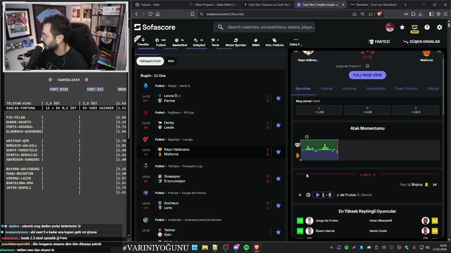Toggle favorite star for Sochaux vs Lens
Viewport: 451px width, 253px height.
coord(278,206)
